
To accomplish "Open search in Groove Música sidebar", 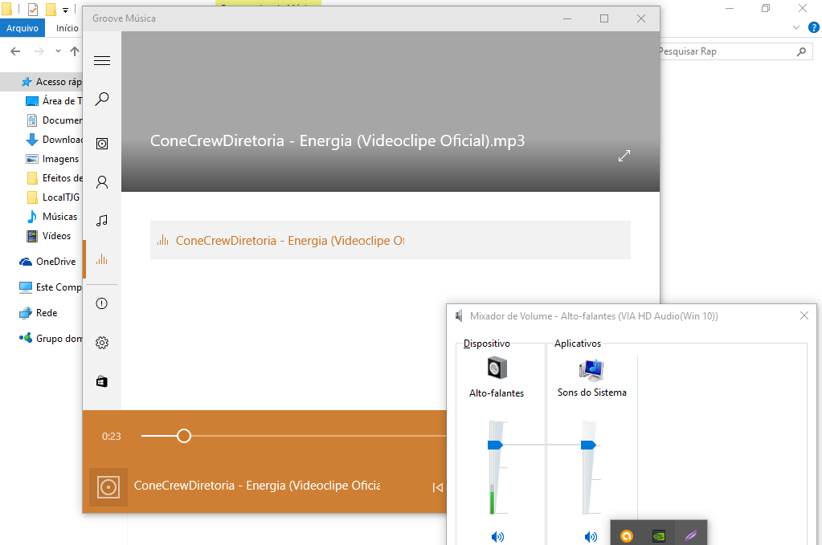I will click(x=102, y=99).
